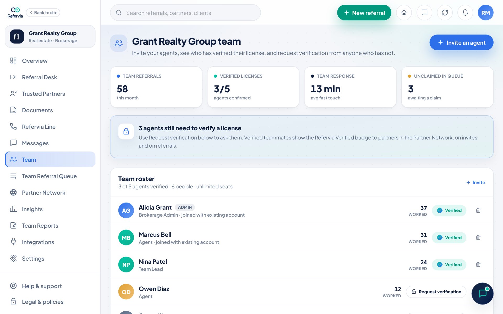Screen dimensions: 503x314
Task: Open the notifications bell
Action: click(465, 13)
